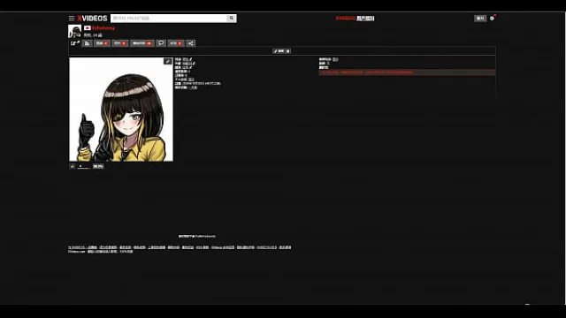Open the settings gear in the top right
The image size is (566, 318).
click(492, 19)
